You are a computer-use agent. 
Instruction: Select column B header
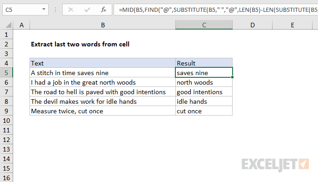(103, 25)
